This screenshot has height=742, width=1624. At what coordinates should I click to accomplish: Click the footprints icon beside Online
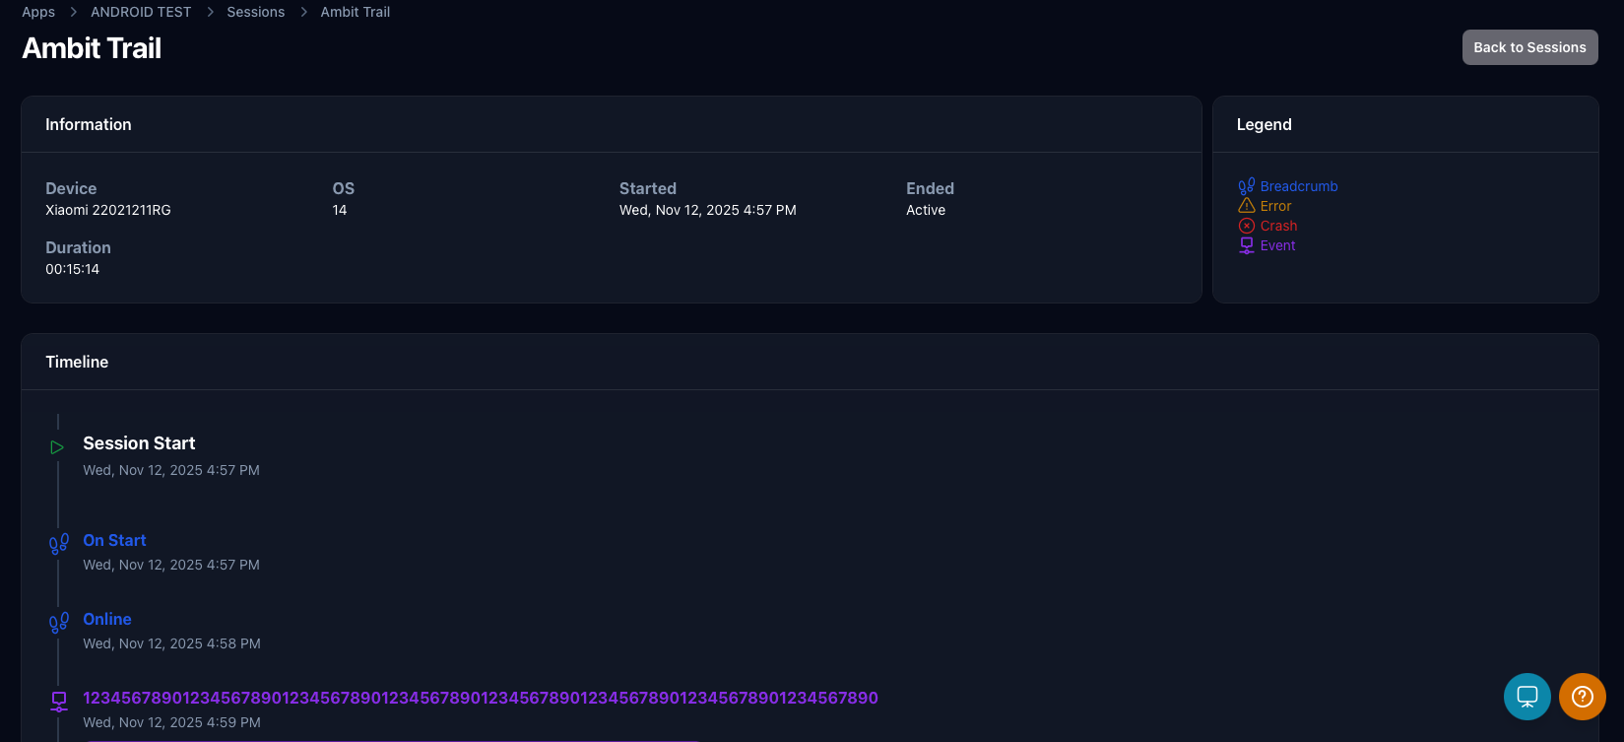[59, 623]
